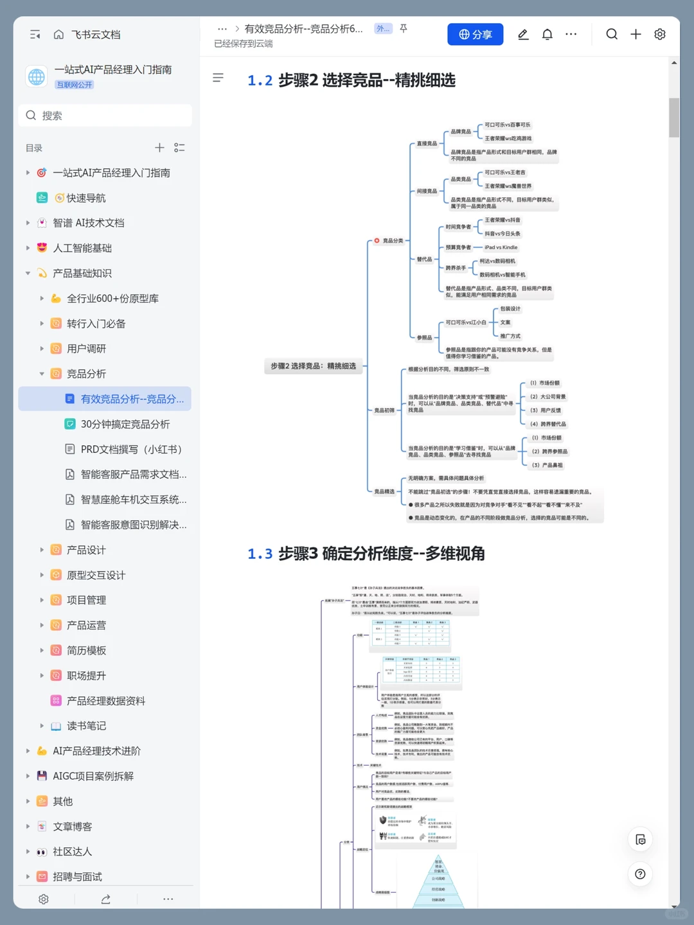Click the feedback icon above the help button
Screen dimensions: 694x925
(640, 839)
